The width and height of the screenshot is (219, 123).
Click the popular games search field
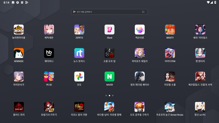109,12
